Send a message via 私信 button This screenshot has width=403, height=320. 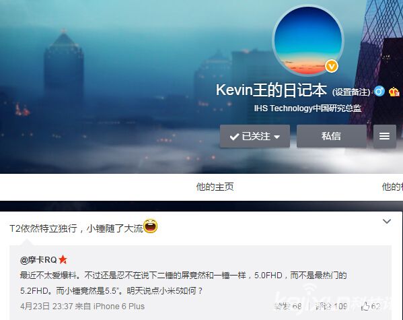pos(332,136)
